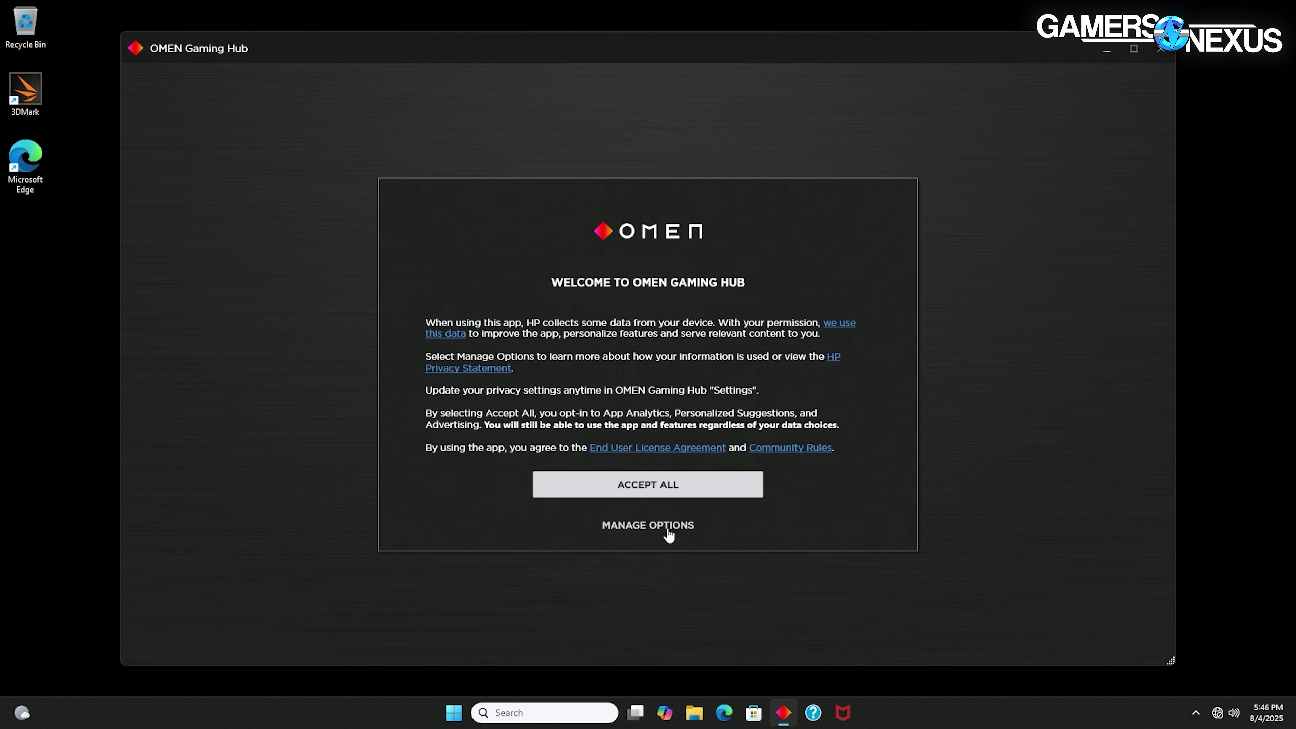The height and width of the screenshot is (729, 1296).
Task: Close the OMEN Gaming Hub window
Action: (1161, 49)
